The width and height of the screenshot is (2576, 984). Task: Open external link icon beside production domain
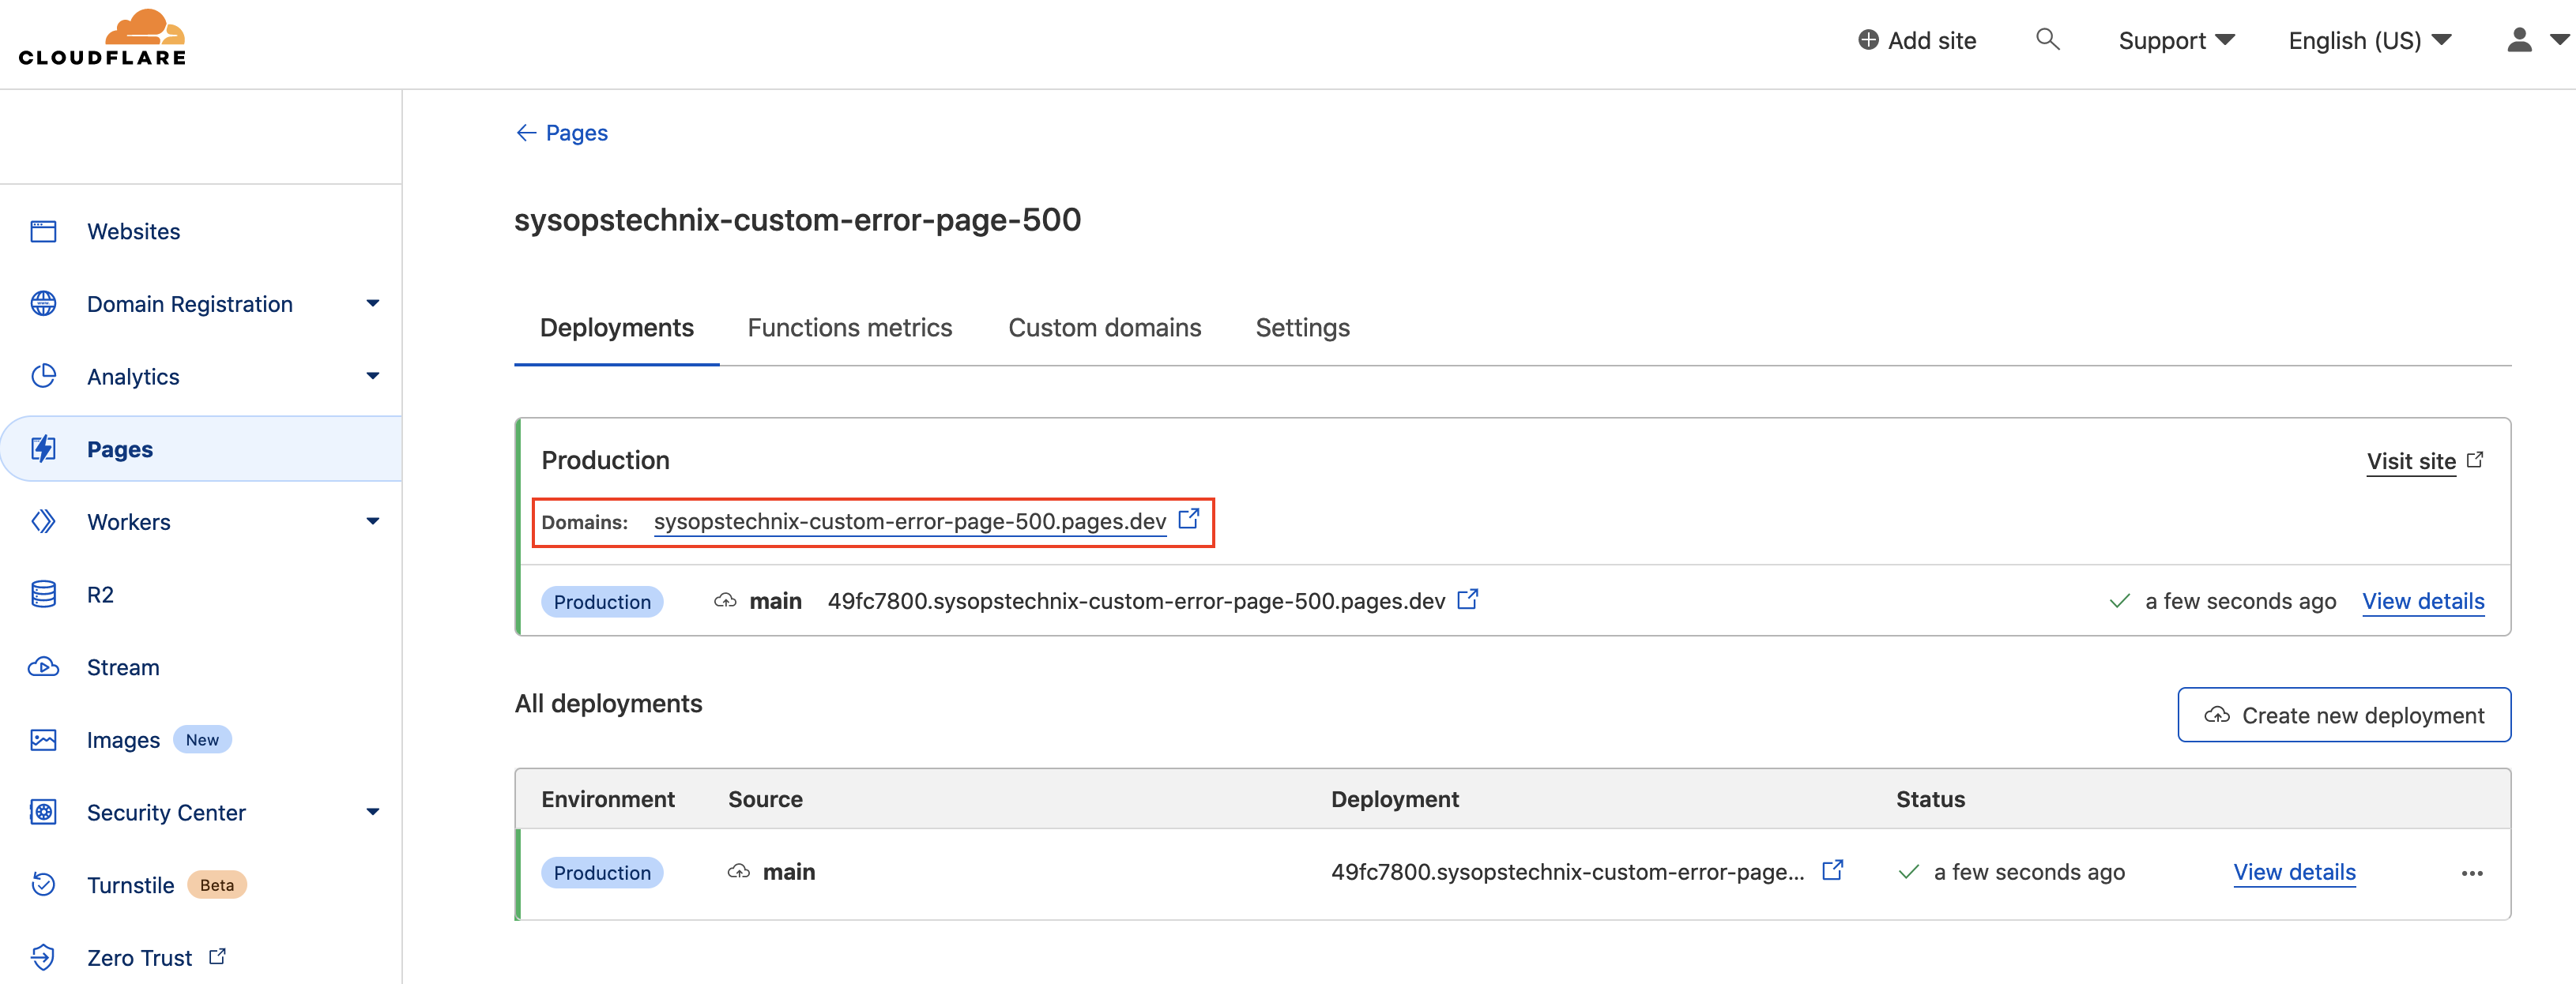click(1188, 520)
